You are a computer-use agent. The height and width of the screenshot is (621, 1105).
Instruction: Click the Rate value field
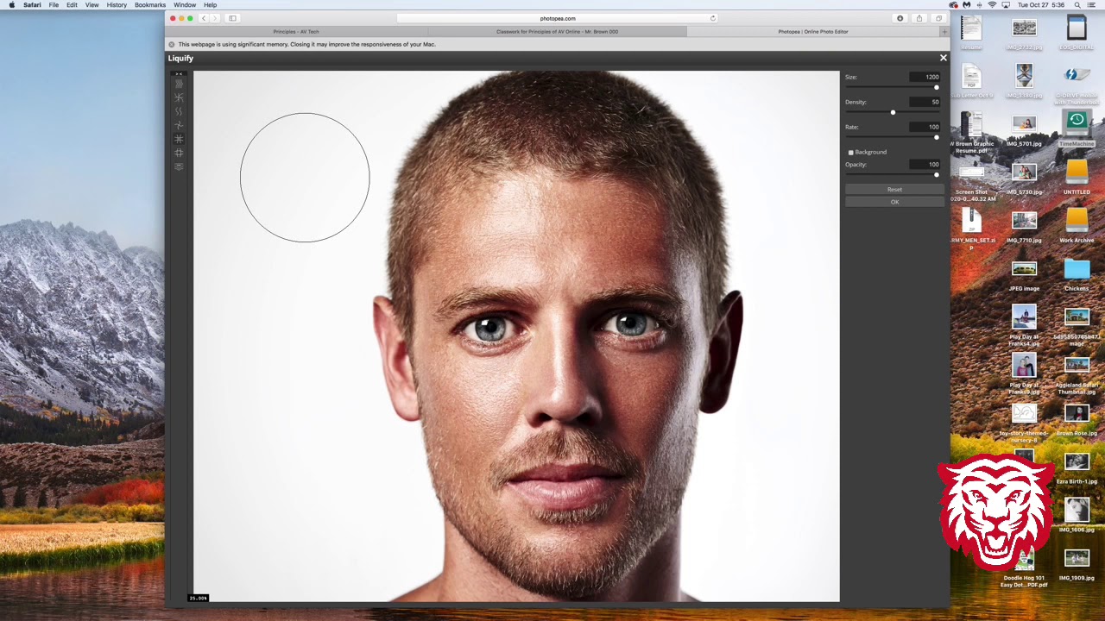coord(924,127)
